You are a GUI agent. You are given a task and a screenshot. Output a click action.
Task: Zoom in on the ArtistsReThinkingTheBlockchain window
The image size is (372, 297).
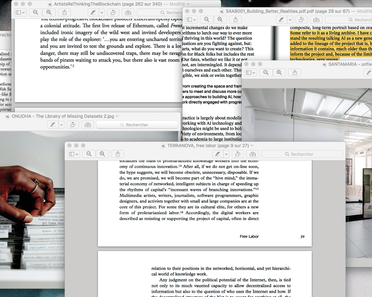point(49,12)
